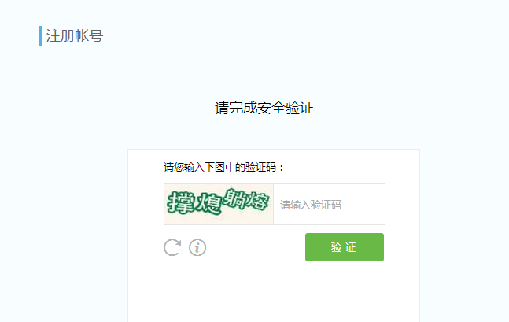The image size is (509, 322).
Task: Click the green captcha image
Action: pos(219,205)
